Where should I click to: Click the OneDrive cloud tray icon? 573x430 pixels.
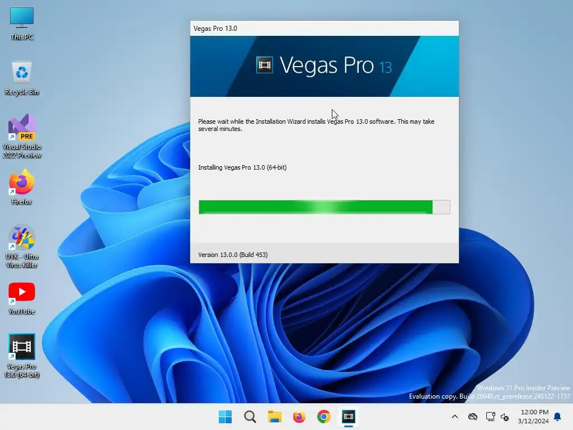click(x=473, y=417)
